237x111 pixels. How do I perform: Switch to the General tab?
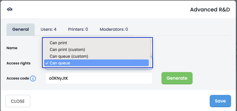pos(21,29)
